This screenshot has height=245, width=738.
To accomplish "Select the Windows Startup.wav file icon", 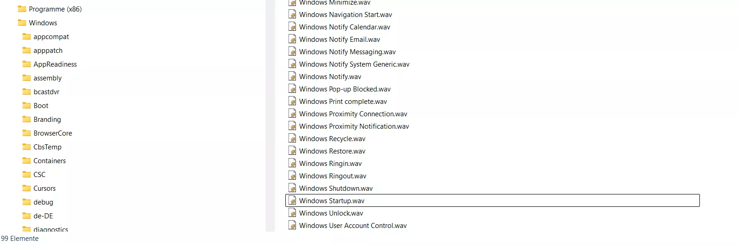I will [292, 200].
